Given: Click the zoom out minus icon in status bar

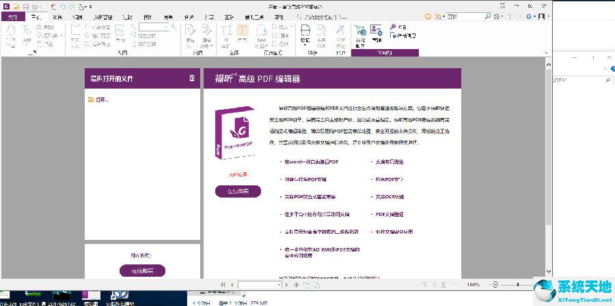Looking at the screenshot, I should pyautogui.click(x=495, y=284).
